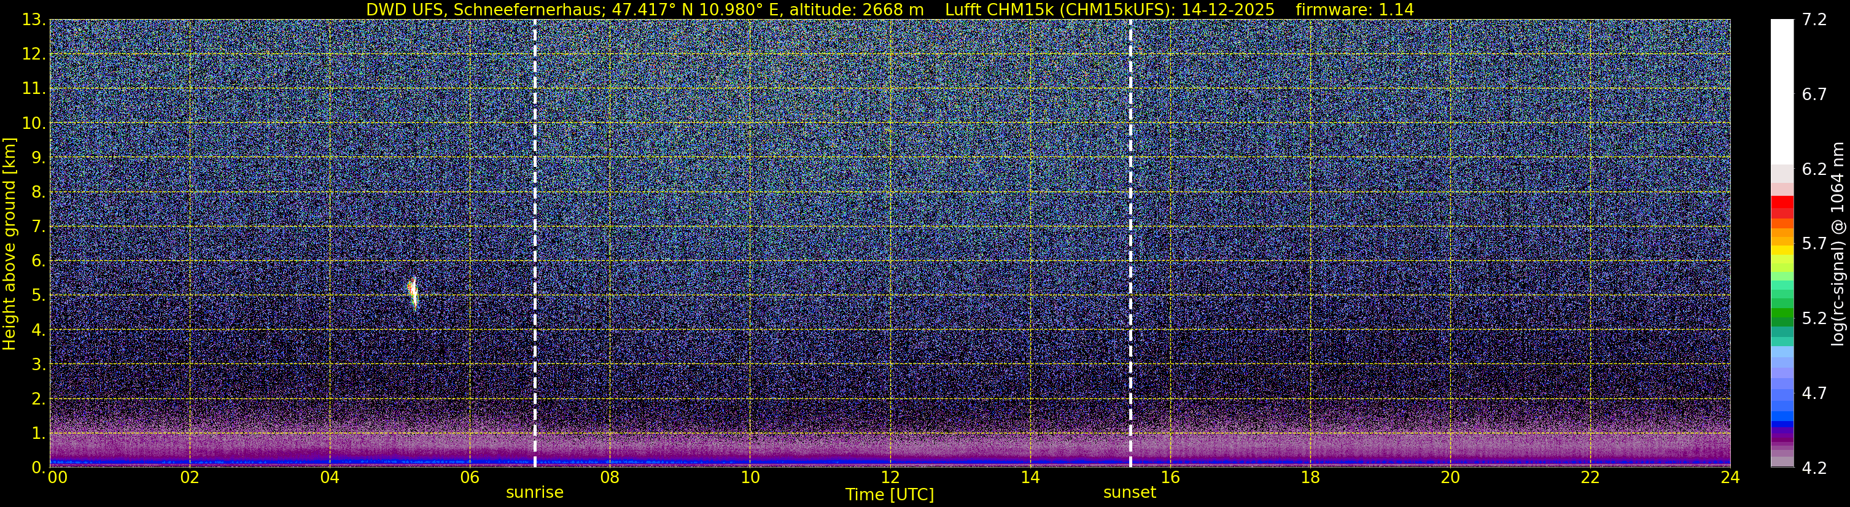Click the colorbar value '6.7'
The image size is (1850, 507).
point(1814,94)
